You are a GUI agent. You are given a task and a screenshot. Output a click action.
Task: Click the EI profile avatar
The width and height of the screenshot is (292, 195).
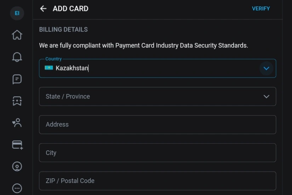(x=17, y=13)
